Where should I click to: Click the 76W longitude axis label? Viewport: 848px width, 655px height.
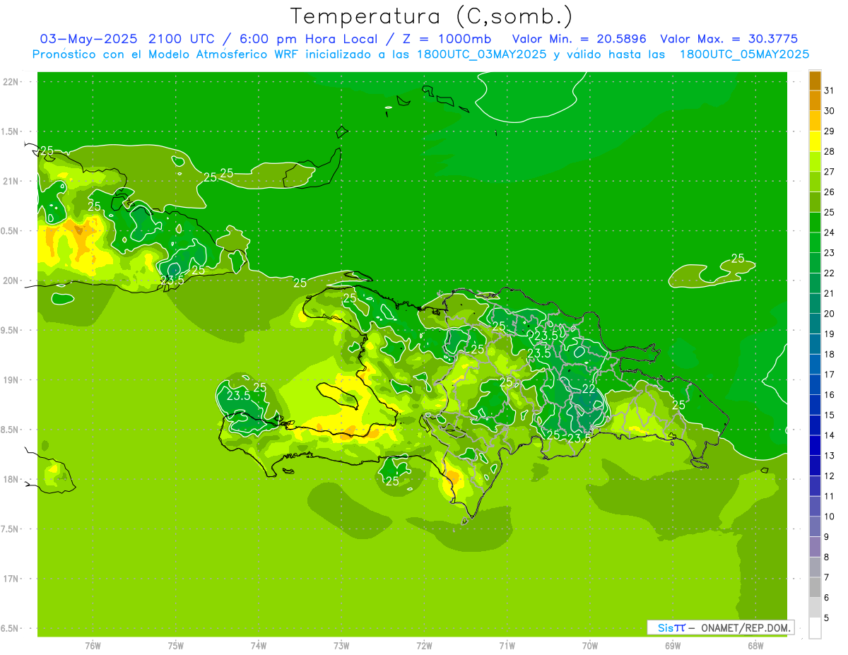93,646
